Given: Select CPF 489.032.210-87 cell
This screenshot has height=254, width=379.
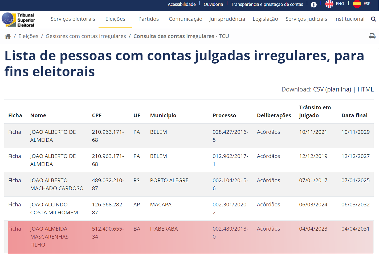Looking at the screenshot, I should point(108,184).
